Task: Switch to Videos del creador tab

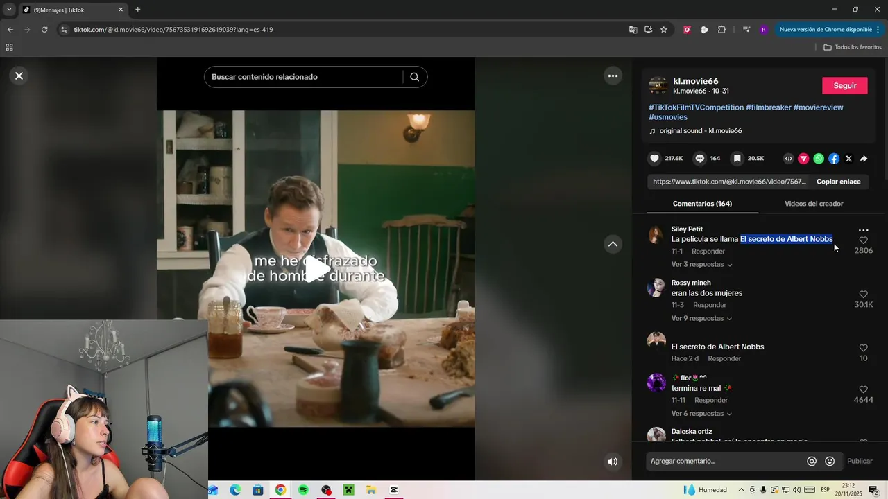Action: [814, 204]
